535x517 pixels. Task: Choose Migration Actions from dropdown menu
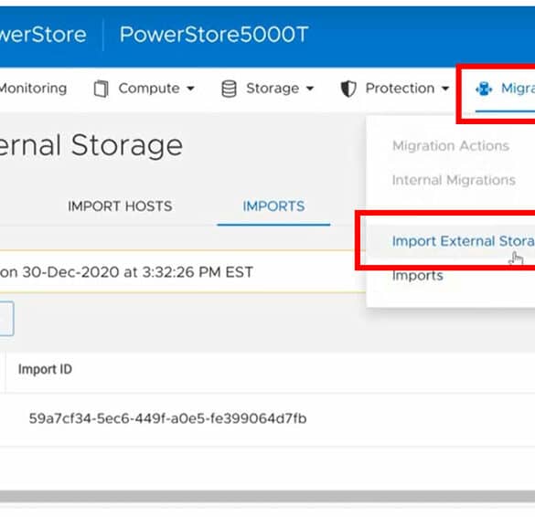451,146
